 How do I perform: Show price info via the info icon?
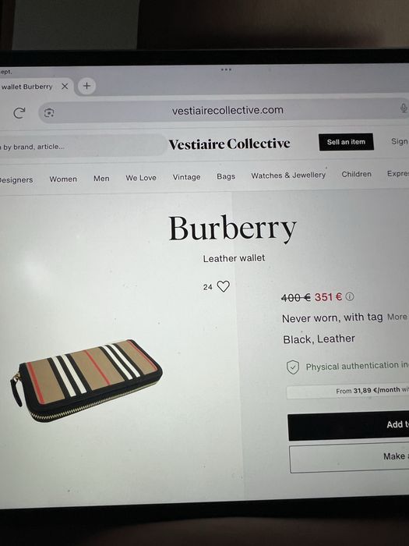(x=350, y=296)
